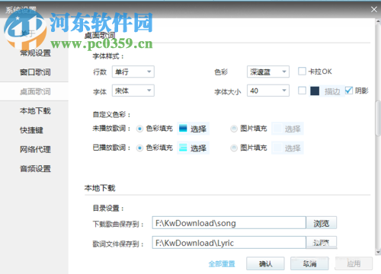The width and height of the screenshot is (381, 274).
Task: Open the 窗口歌词 settings section
Action: (x=35, y=72)
